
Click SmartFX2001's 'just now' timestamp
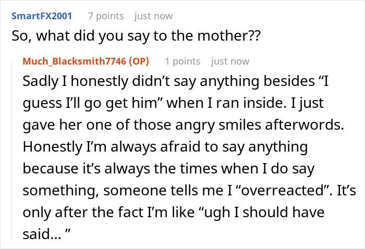(153, 16)
